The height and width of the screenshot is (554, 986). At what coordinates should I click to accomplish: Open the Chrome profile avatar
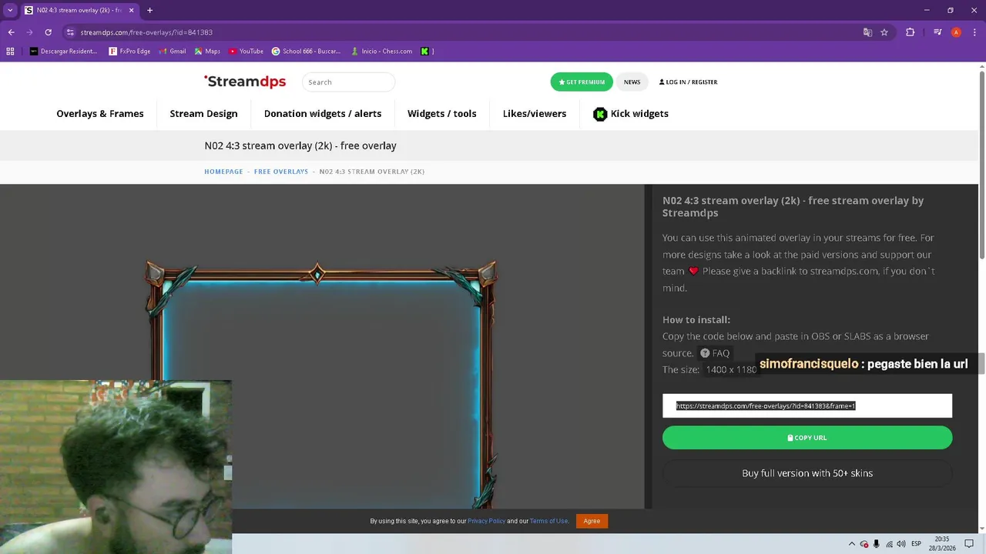coord(956,32)
